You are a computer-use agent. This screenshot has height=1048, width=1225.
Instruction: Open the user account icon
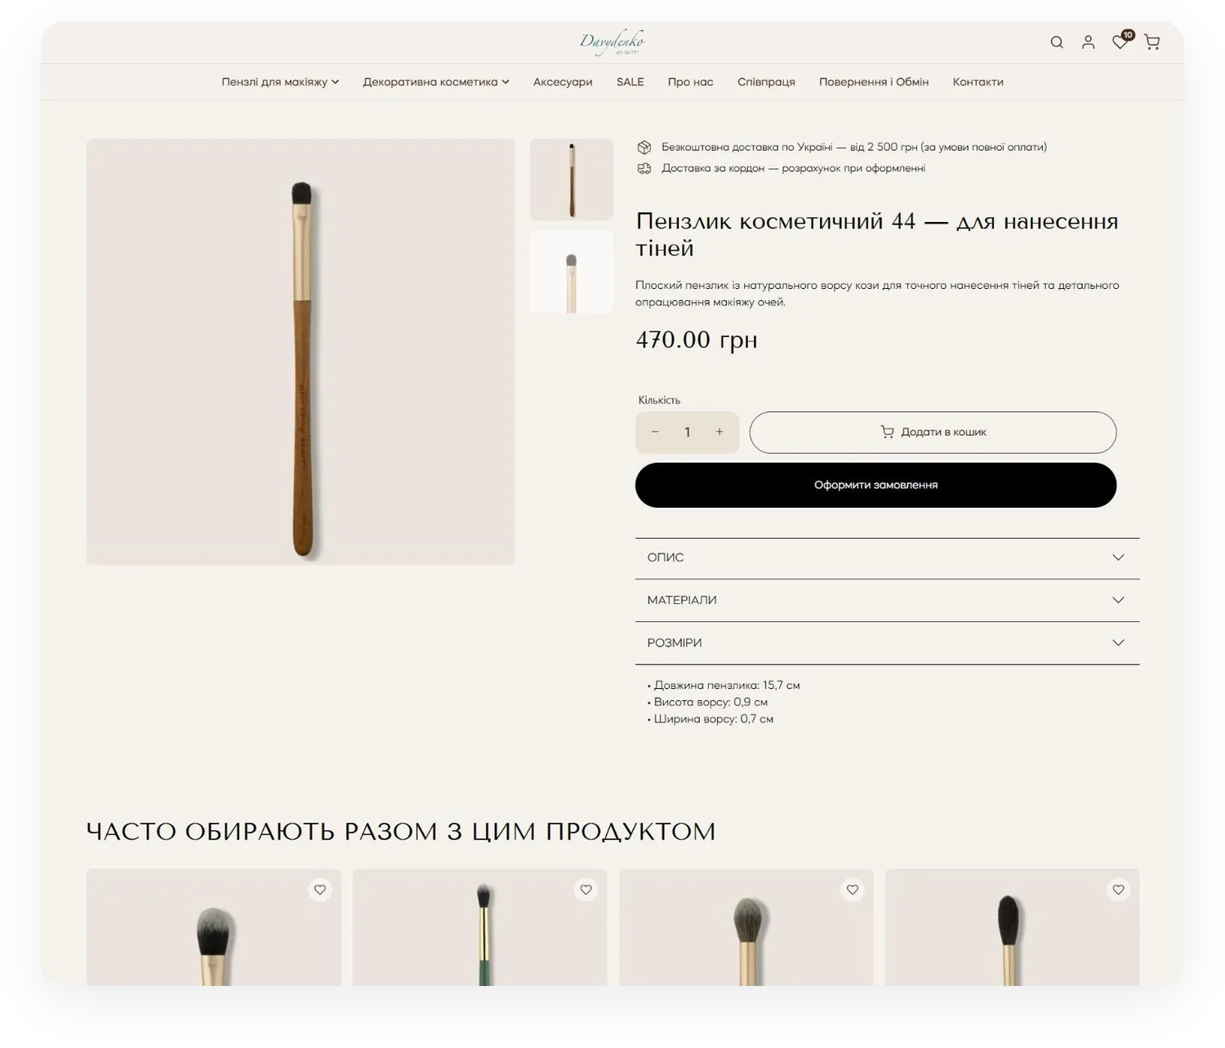1088,42
